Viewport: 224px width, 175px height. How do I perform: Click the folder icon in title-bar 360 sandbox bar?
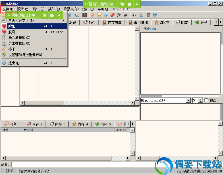129,4
